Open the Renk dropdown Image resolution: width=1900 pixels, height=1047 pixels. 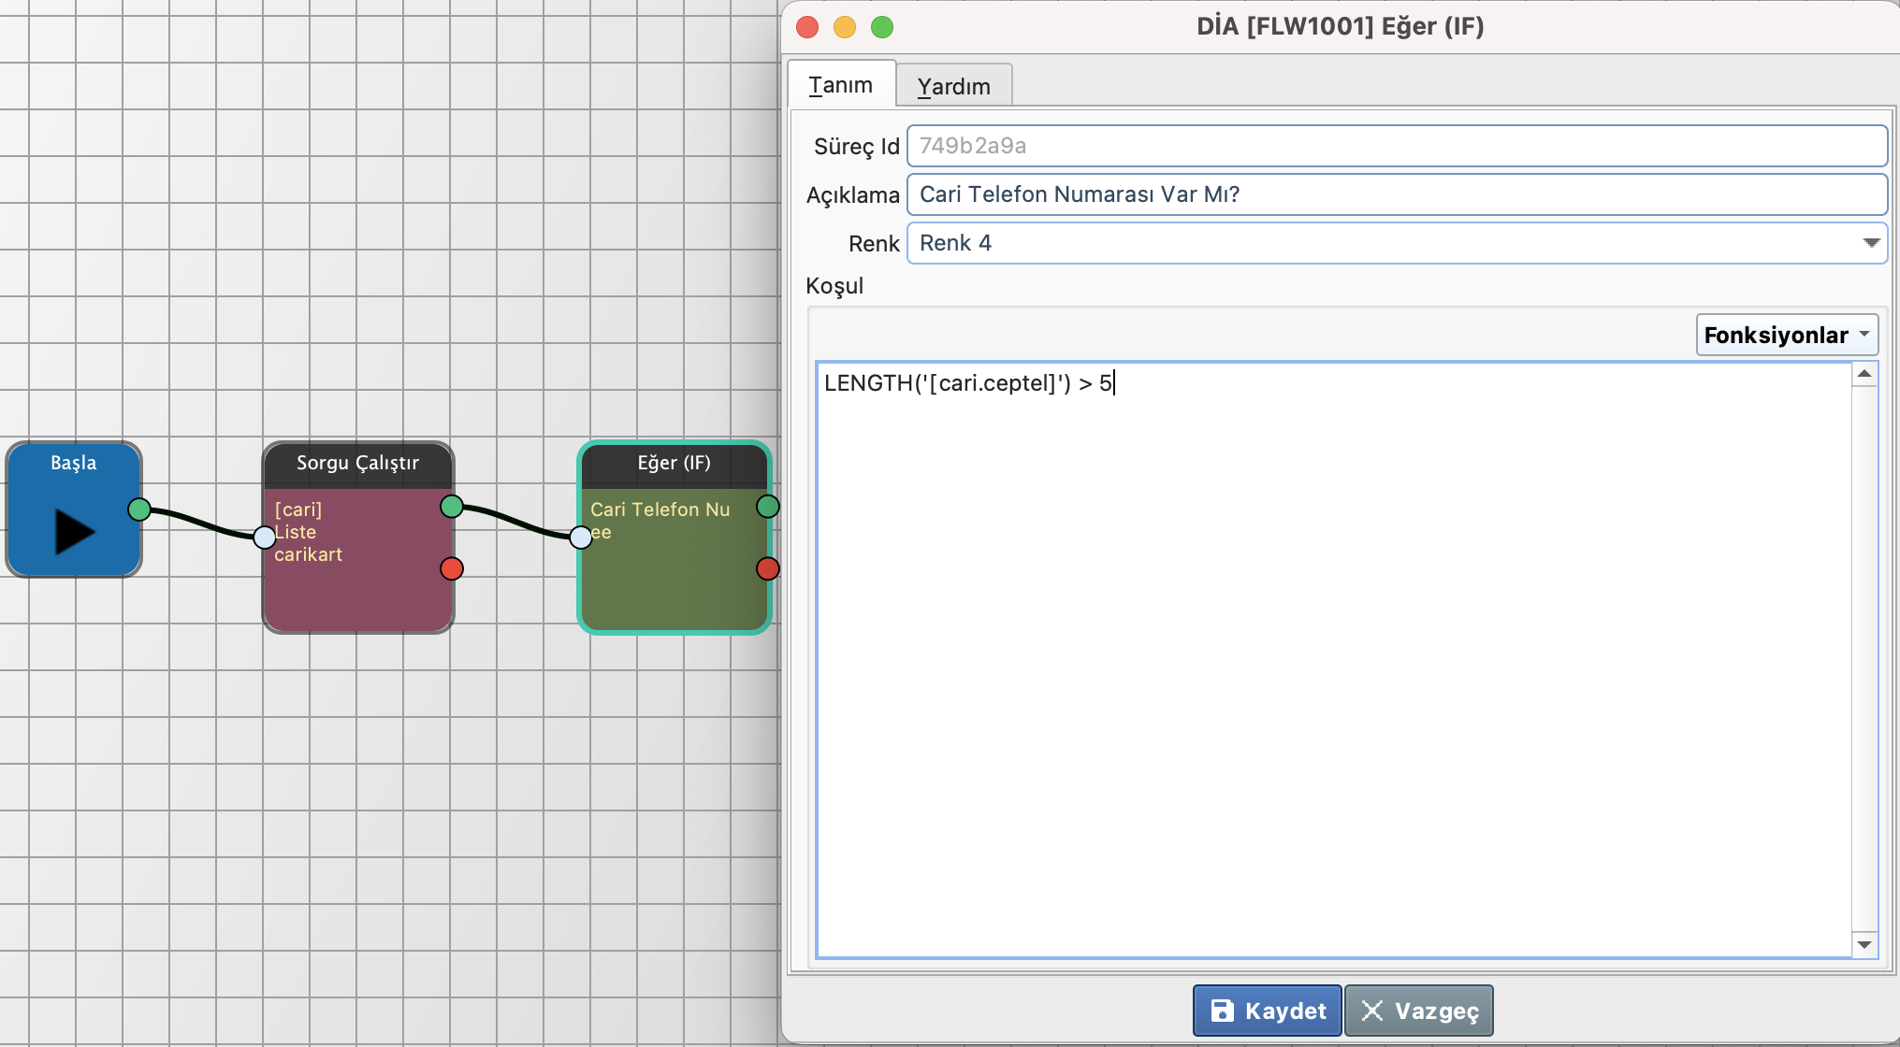tap(1870, 243)
